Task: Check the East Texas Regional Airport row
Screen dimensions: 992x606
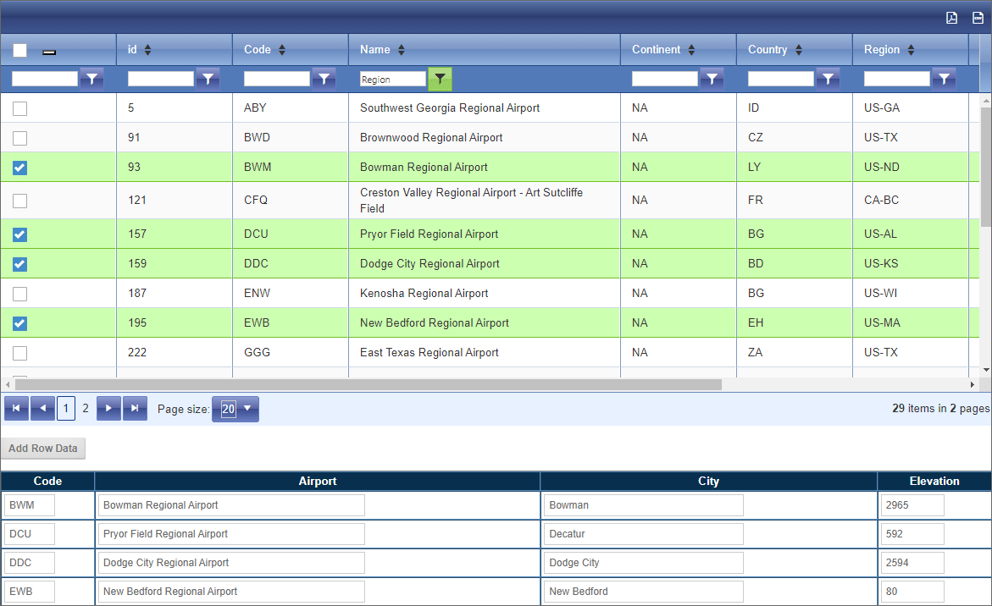Action: click(x=20, y=353)
